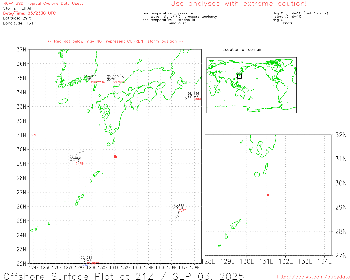The height and width of the screenshot is (280, 350).
Task: Click the 'air temperature' legend label
Action: [158, 13]
